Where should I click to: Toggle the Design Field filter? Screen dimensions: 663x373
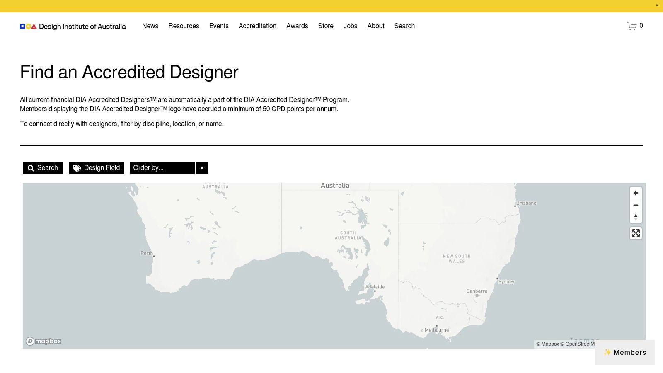coord(96,168)
